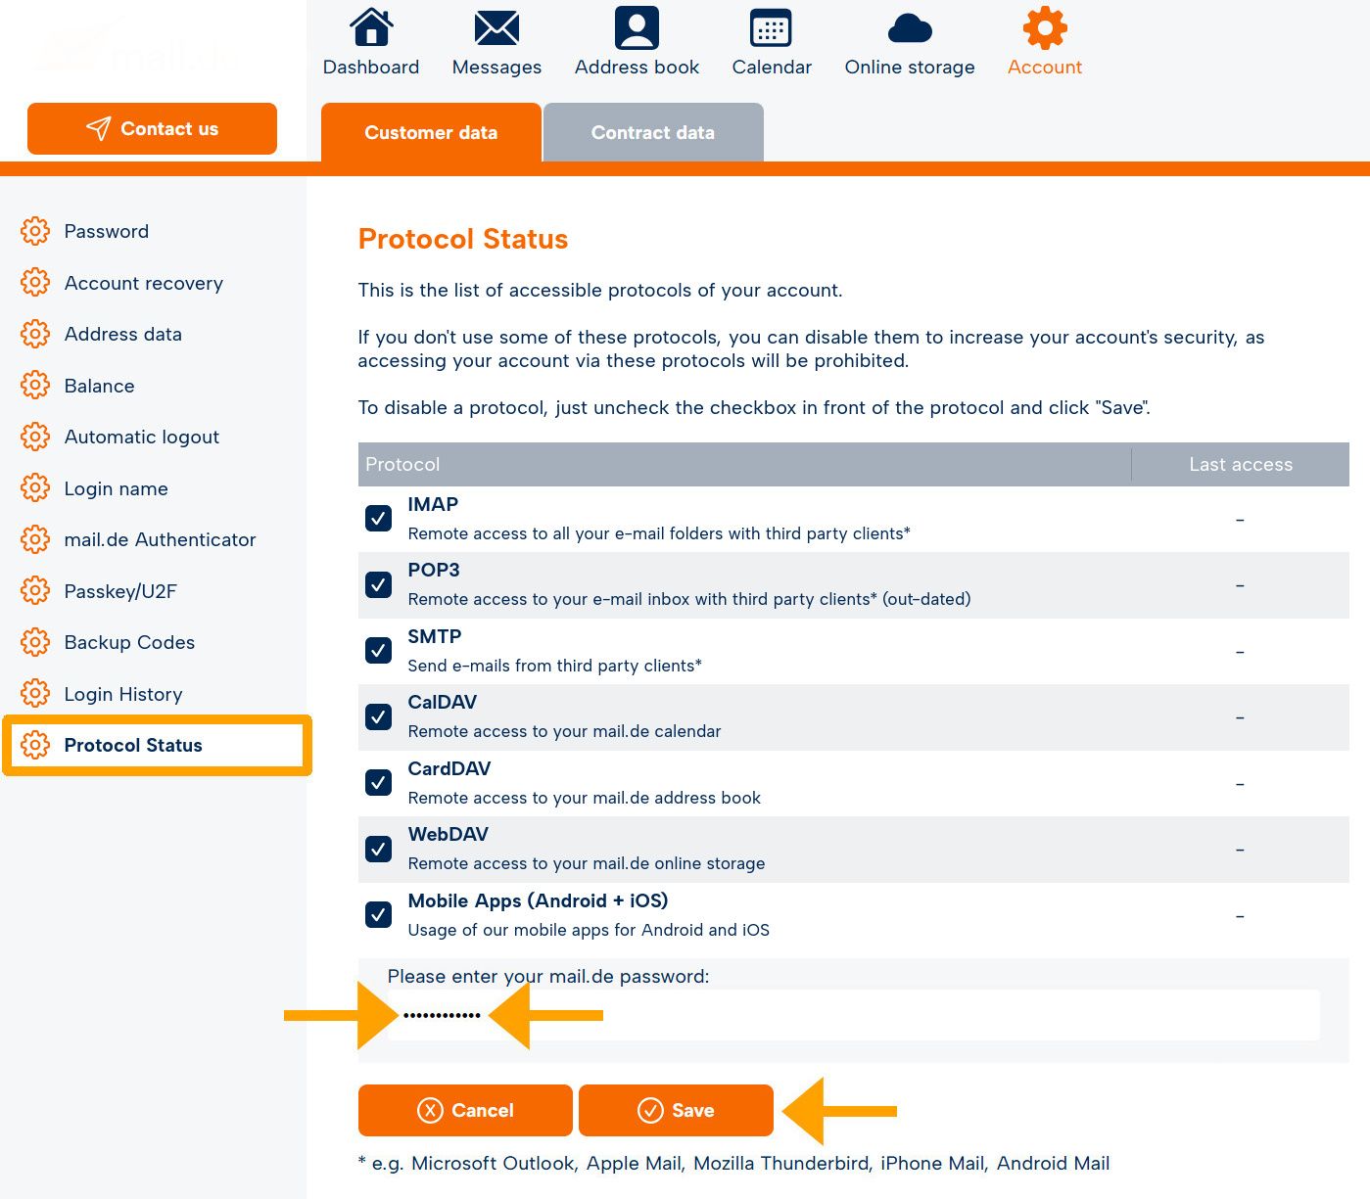Open the Dashboard home icon
The image size is (1370, 1199).
click(x=371, y=27)
